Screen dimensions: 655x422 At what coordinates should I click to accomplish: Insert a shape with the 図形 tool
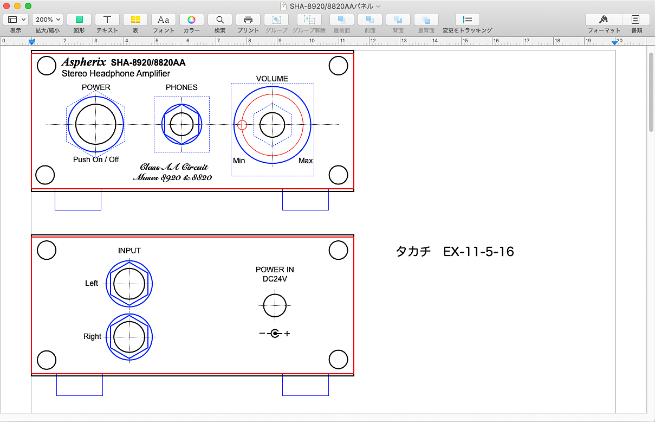(79, 20)
